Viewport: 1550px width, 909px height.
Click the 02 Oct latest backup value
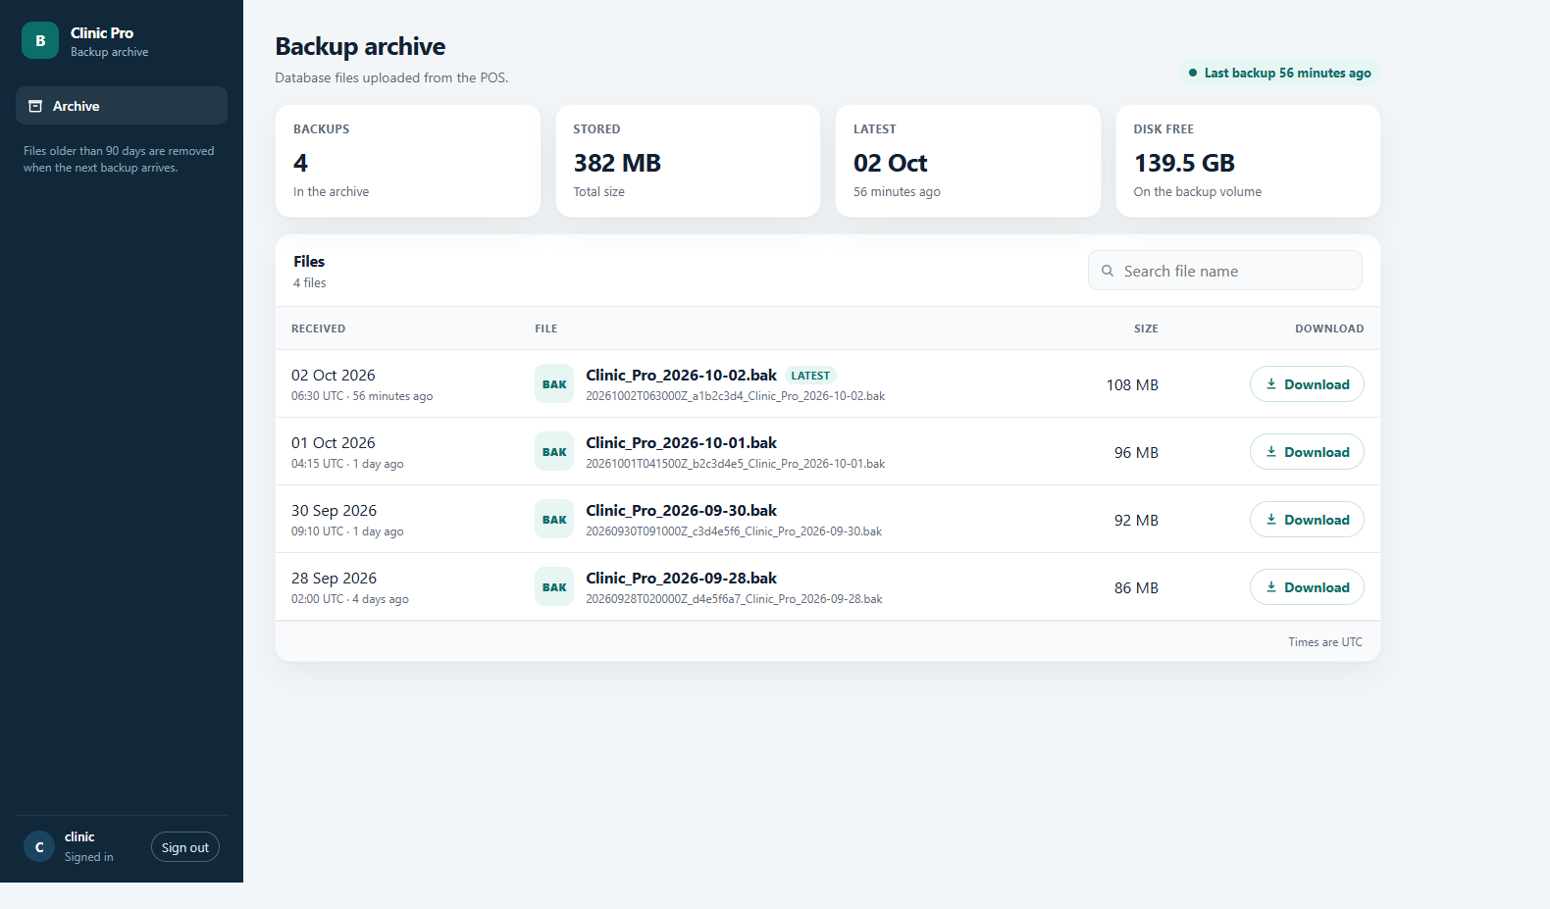(x=890, y=163)
